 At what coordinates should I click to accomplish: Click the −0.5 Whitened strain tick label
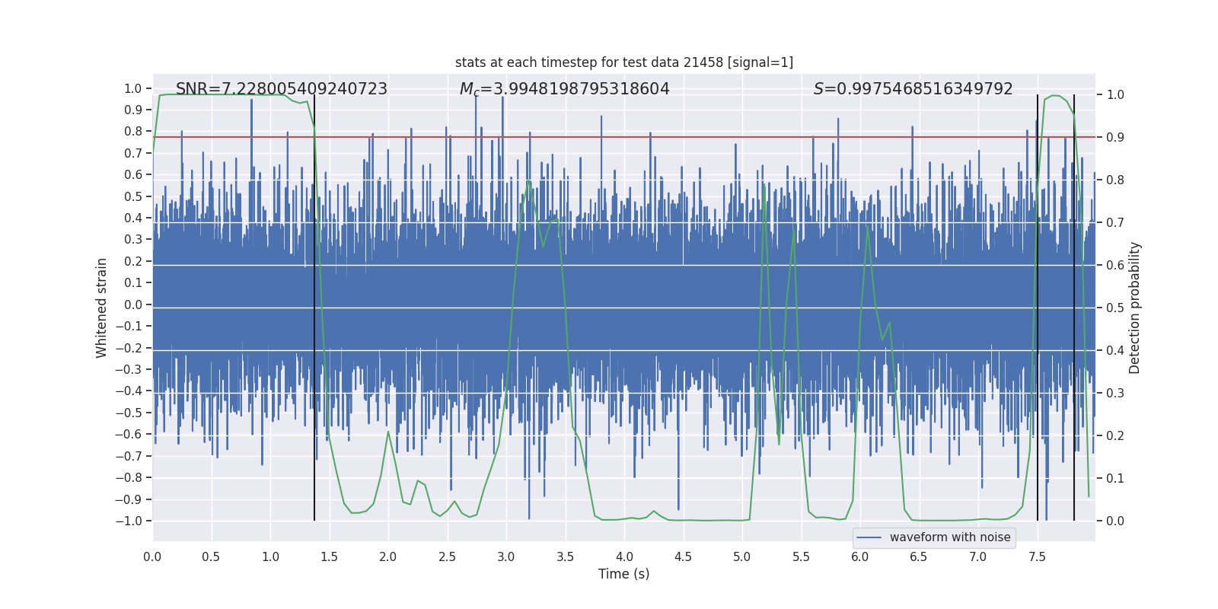tap(129, 413)
